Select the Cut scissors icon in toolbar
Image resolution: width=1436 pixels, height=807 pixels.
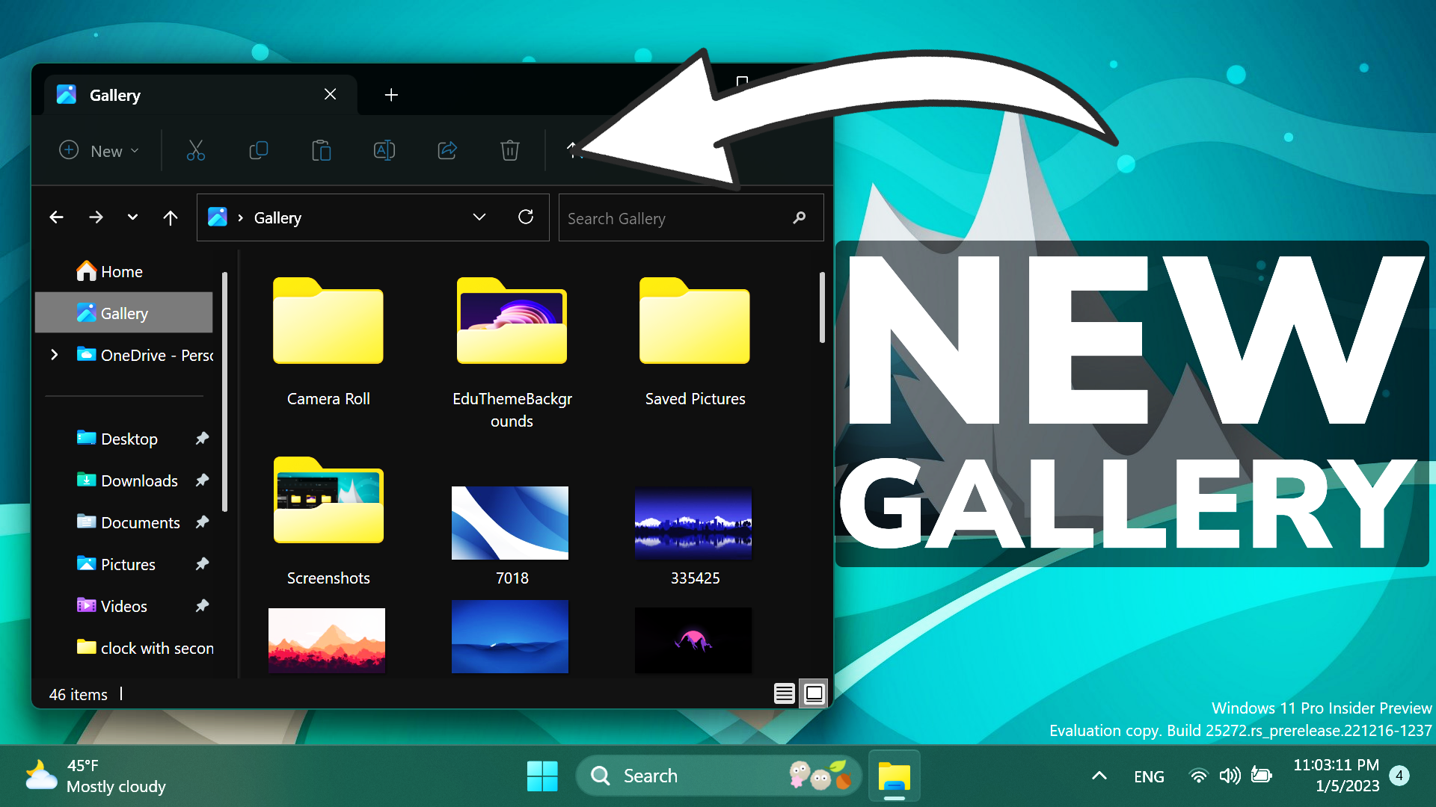(195, 150)
